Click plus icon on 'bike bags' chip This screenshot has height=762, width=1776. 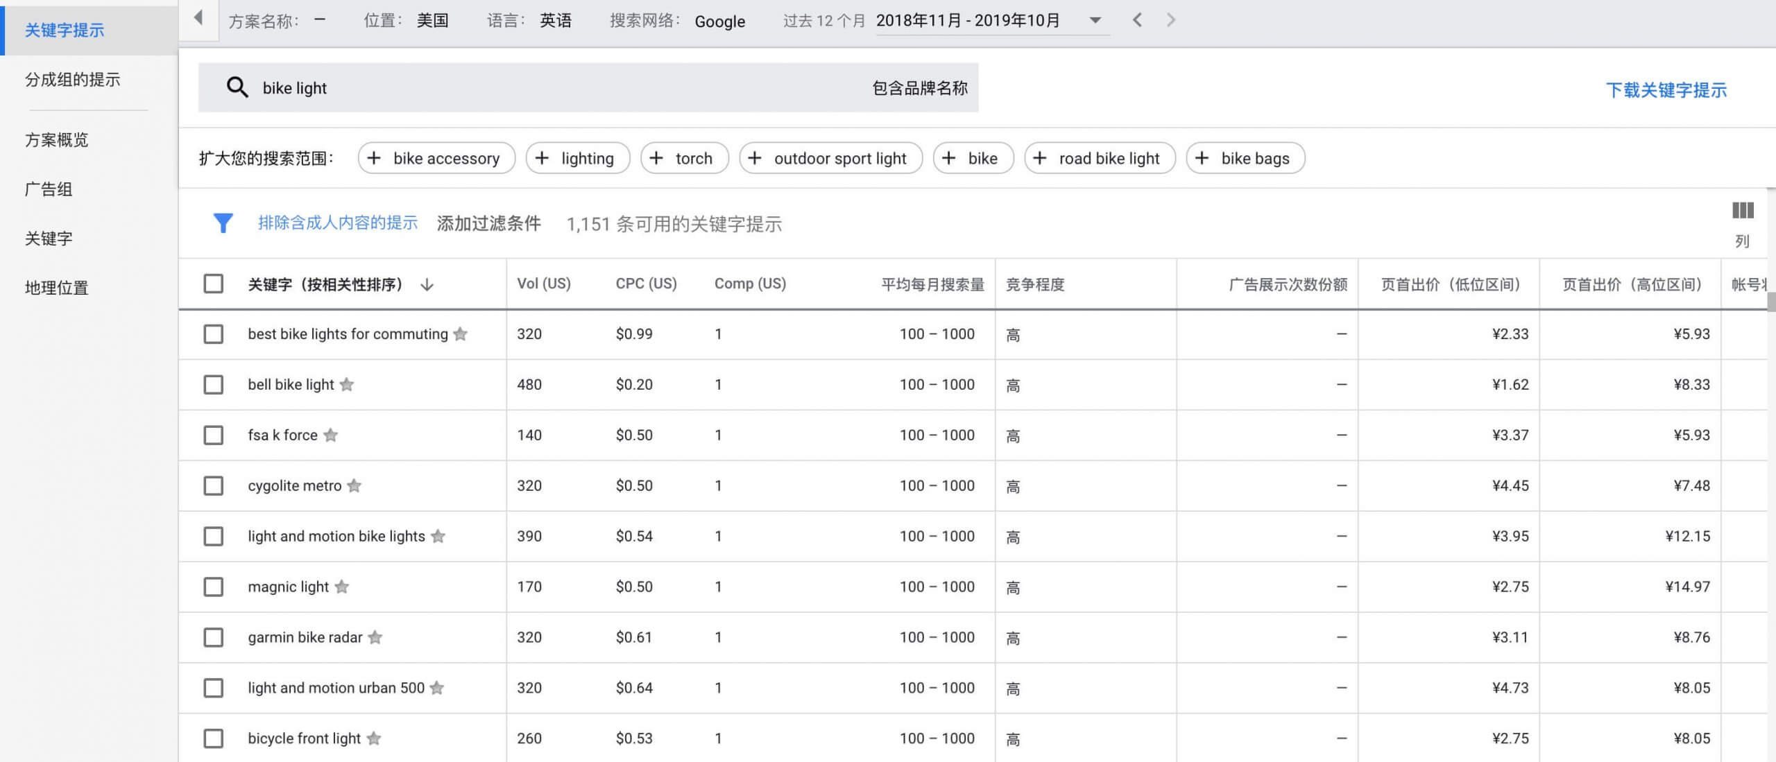point(1202,158)
